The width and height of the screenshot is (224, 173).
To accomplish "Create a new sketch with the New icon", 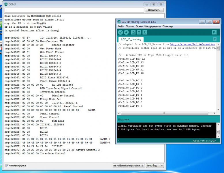I will (133, 32).
